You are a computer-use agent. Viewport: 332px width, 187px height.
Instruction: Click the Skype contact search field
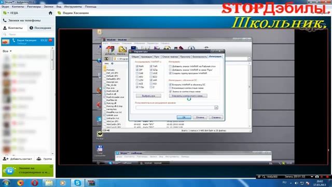[x=28, y=34]
